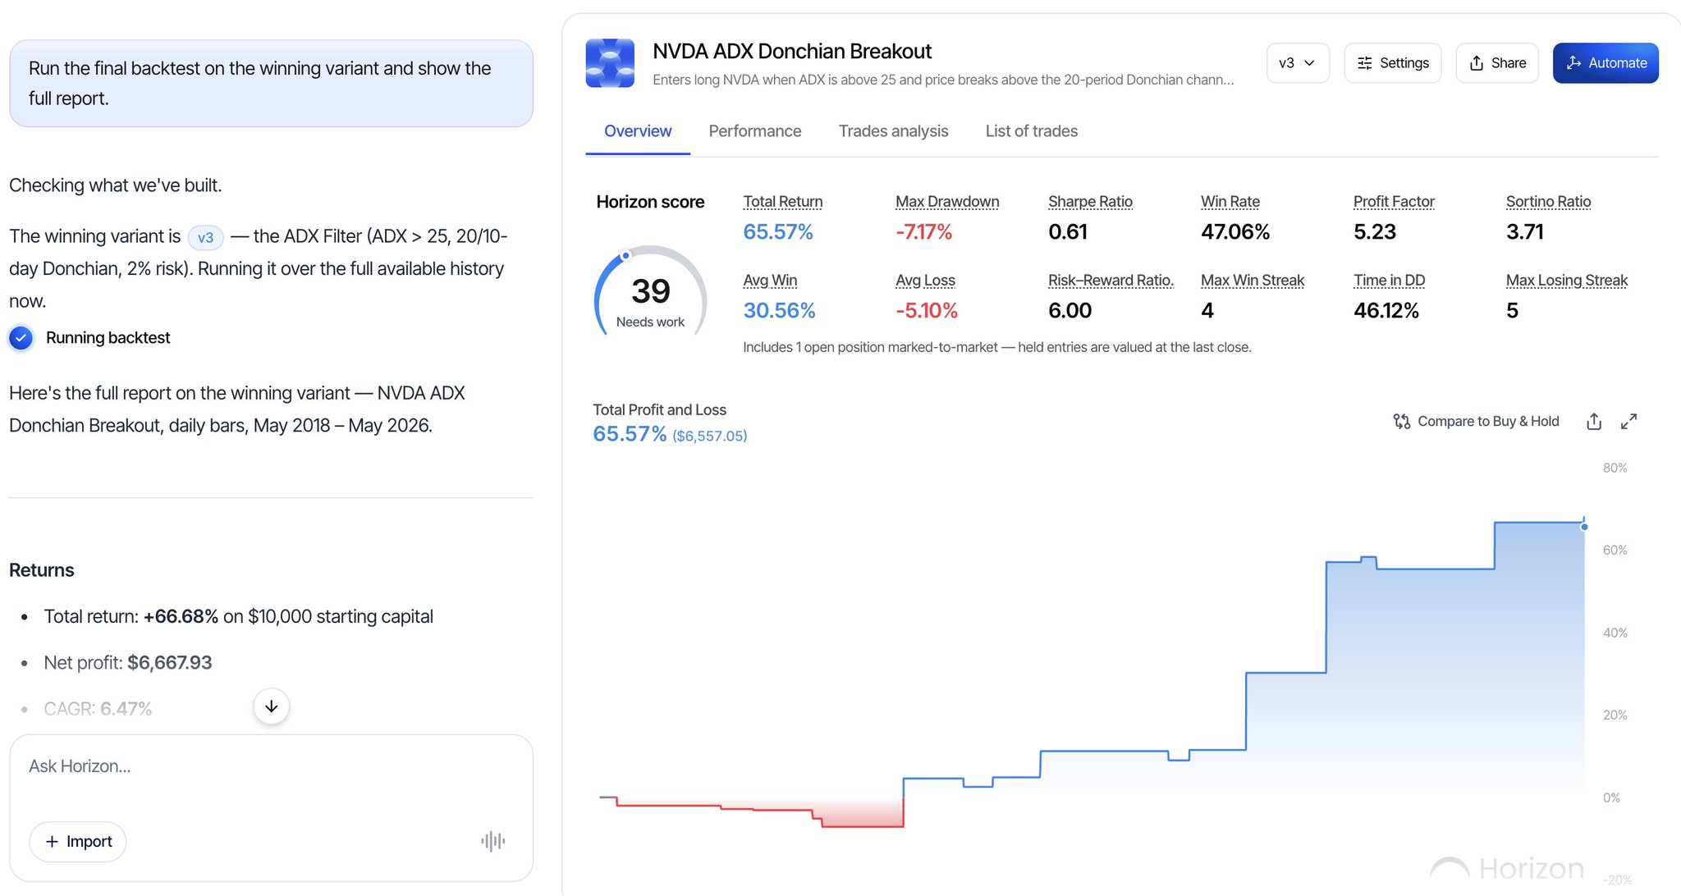Export the profit and loss chart
This screenshot has height=896, width=1681.
coord(1594,421)
